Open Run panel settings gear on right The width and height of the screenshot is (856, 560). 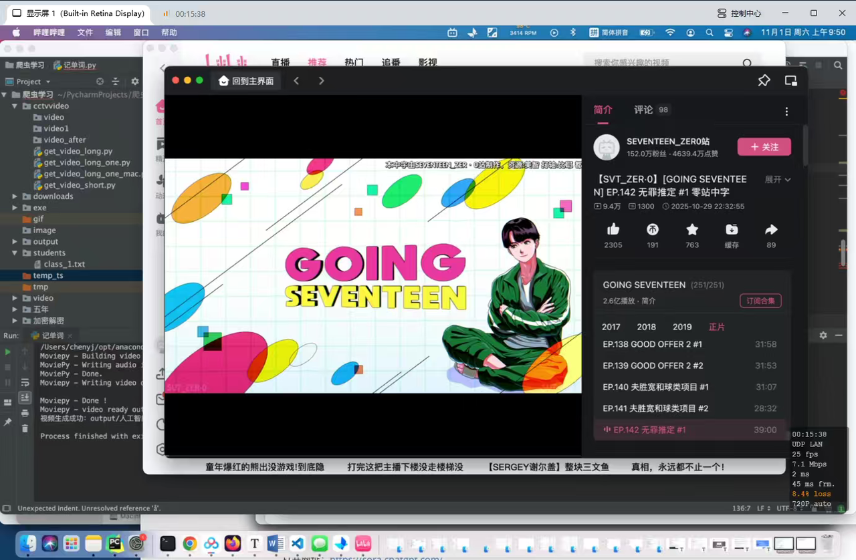coord(823,335)
